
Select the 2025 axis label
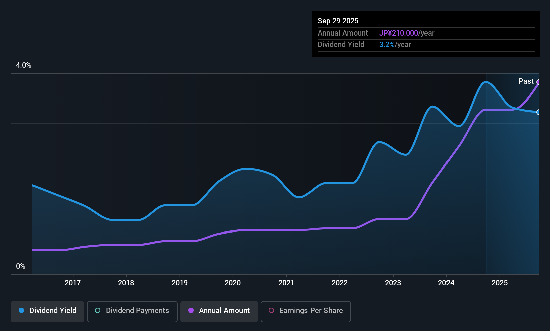(x=500, y=283)
